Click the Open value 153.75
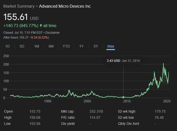177x131 pixels. [x=35, y=111]
